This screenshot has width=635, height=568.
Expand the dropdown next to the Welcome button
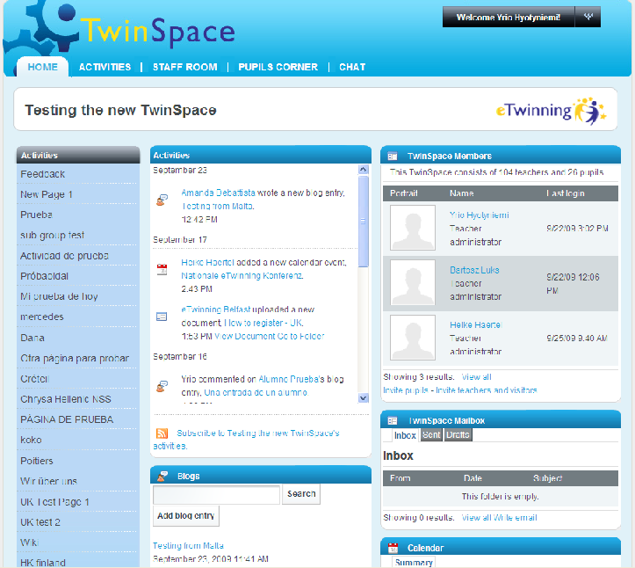(x=588, y=17)
